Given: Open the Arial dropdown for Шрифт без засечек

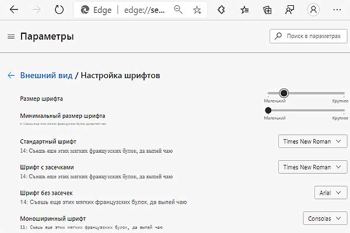Looking at the screenshot, I should click(331, 193).
